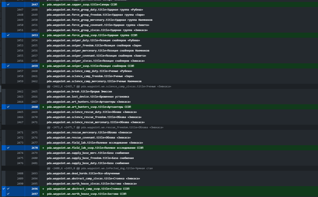The height and width of the screenshot is (197, 318).
Task: Click the checkmark icon on field_lab_ssop row
Action: pos(8,148)
